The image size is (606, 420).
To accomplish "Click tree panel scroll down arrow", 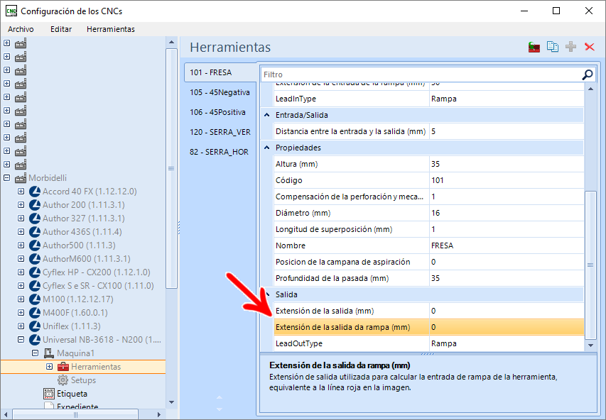I will [172, 402].
